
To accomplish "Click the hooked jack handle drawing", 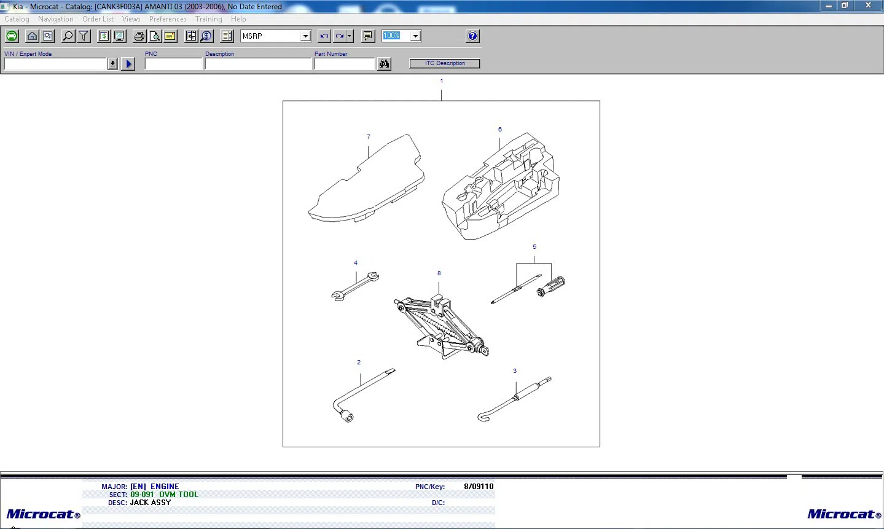I will [515, 399].
